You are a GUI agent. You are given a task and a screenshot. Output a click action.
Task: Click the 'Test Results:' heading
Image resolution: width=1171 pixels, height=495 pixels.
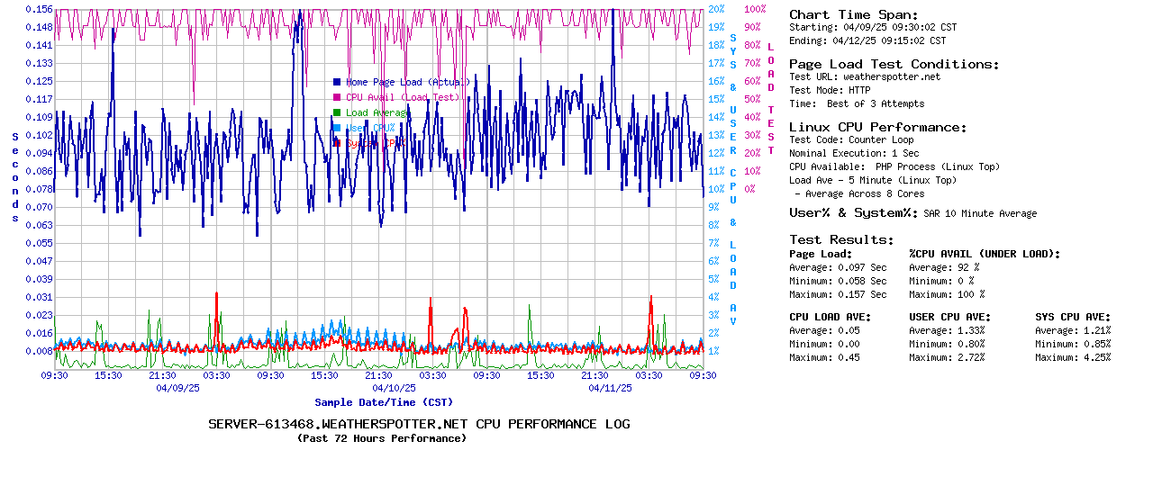pos(841,239)
